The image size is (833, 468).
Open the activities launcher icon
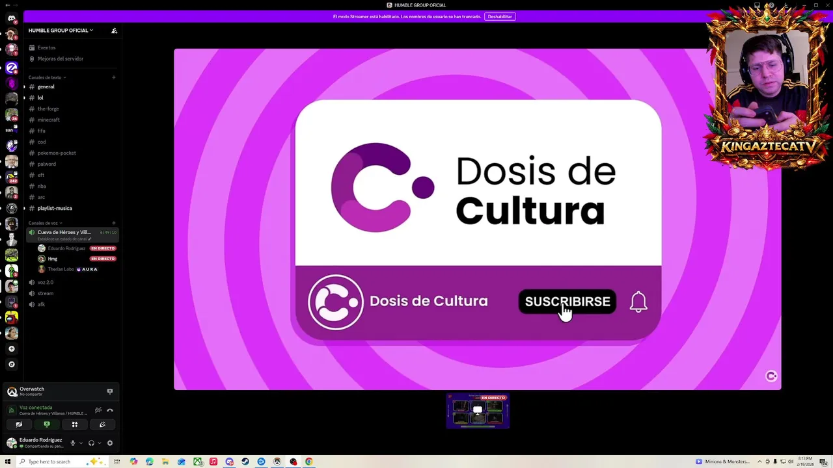click(75, 424)
